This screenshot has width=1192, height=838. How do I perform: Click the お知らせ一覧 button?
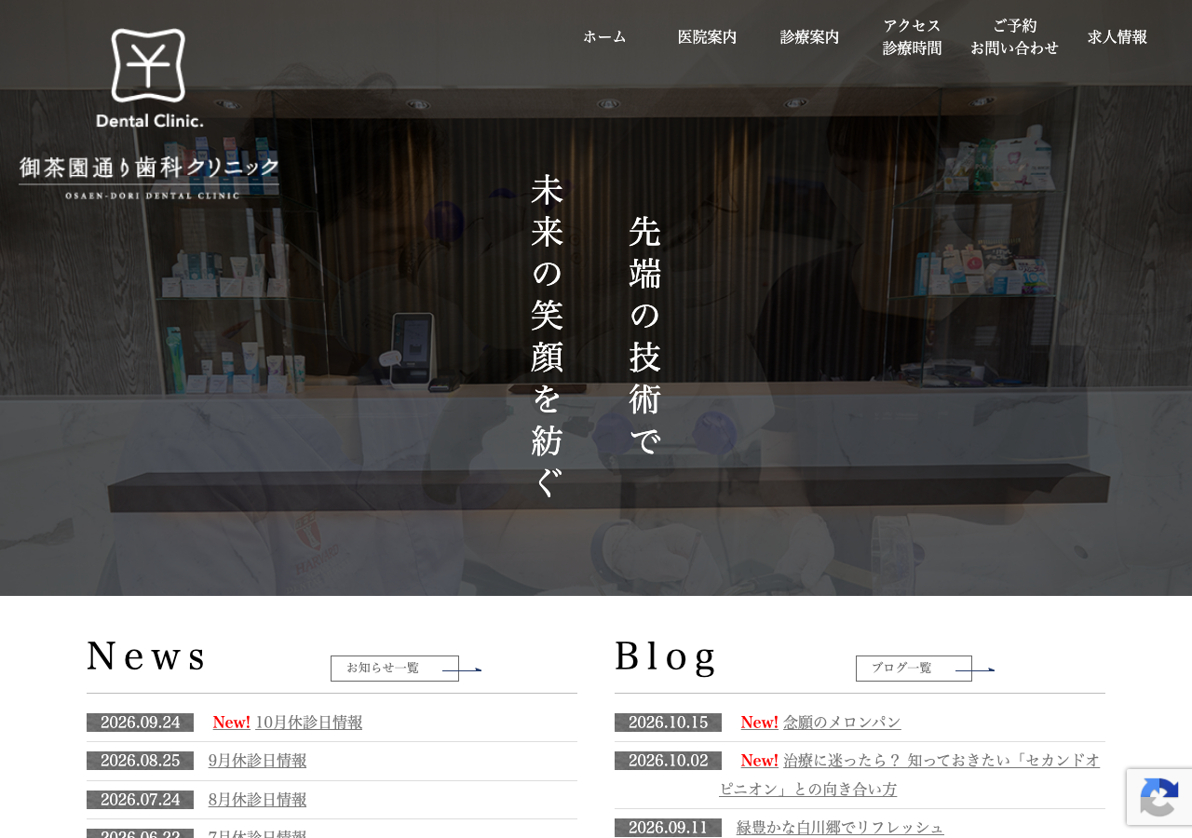tap(395, 669)
